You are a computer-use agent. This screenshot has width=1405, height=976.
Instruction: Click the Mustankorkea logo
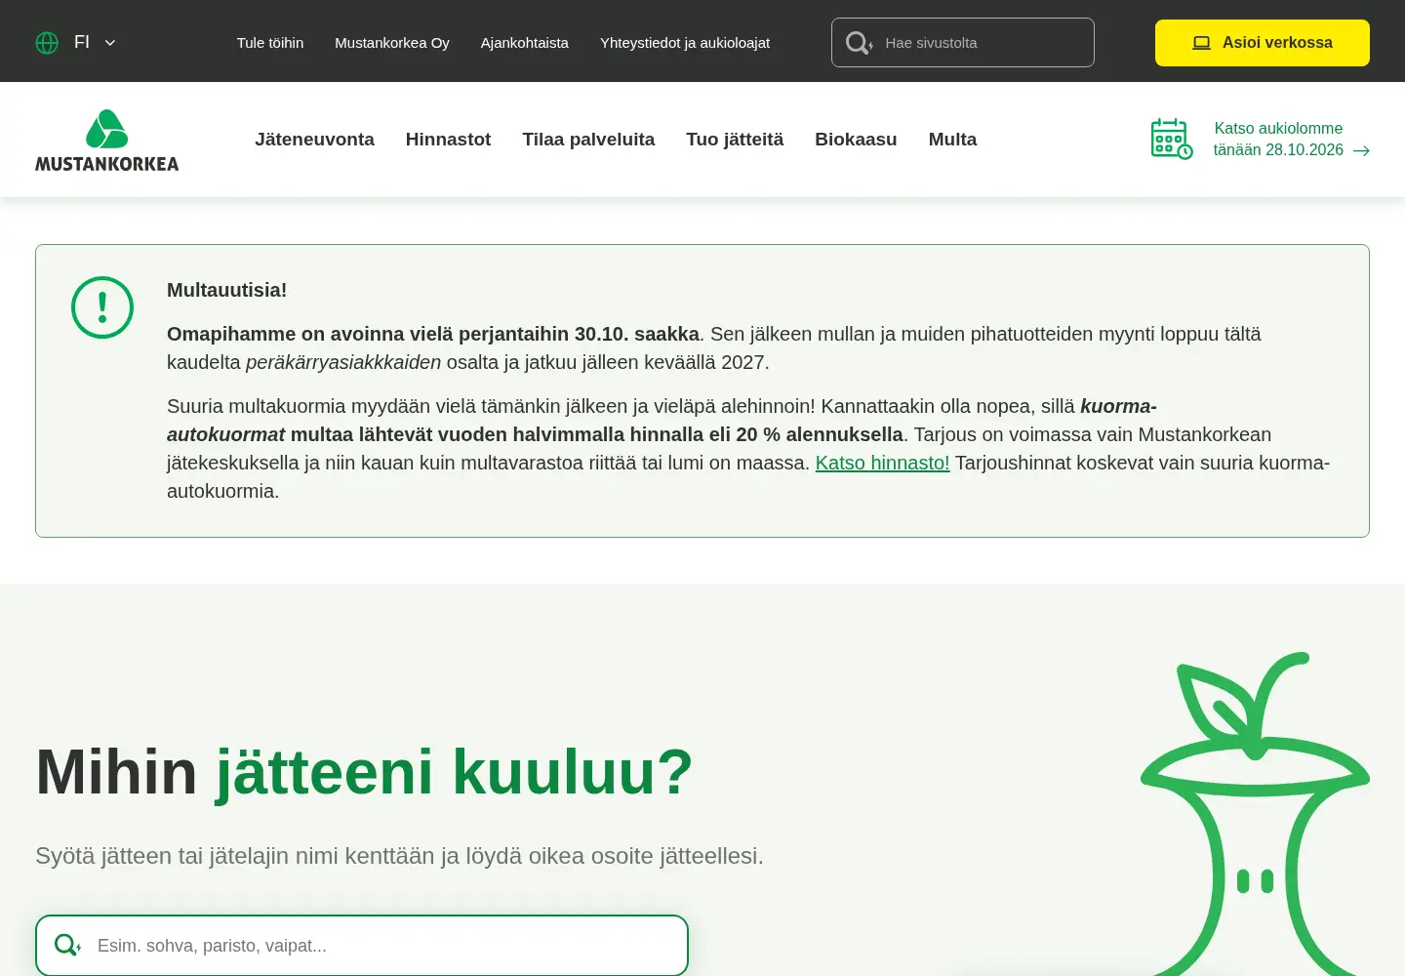click(x=107, y=141)
